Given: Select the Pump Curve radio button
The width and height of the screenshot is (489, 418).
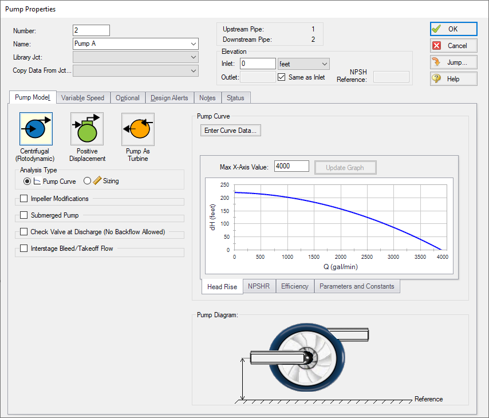Looking at the screenshot, I should (27, 182).
